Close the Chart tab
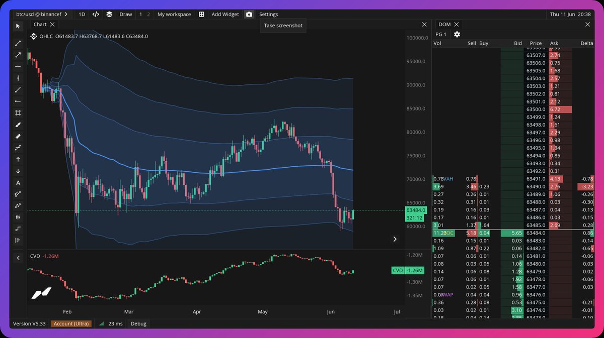Viewport: 604px width, 338px height. click(53, 24)
